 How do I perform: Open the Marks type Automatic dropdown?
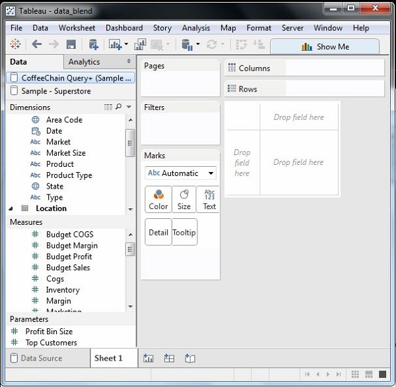point(181,173)
